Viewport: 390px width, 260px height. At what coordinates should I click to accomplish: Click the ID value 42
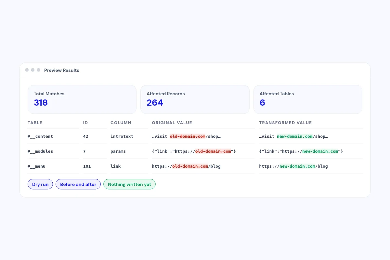coord(86,136)
